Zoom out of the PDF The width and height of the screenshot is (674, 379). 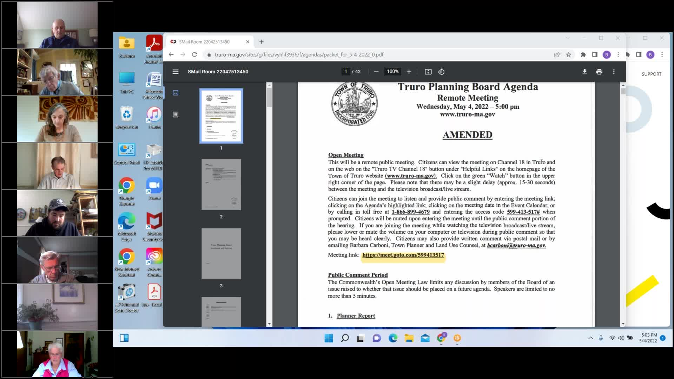click(x=376, y=72)
